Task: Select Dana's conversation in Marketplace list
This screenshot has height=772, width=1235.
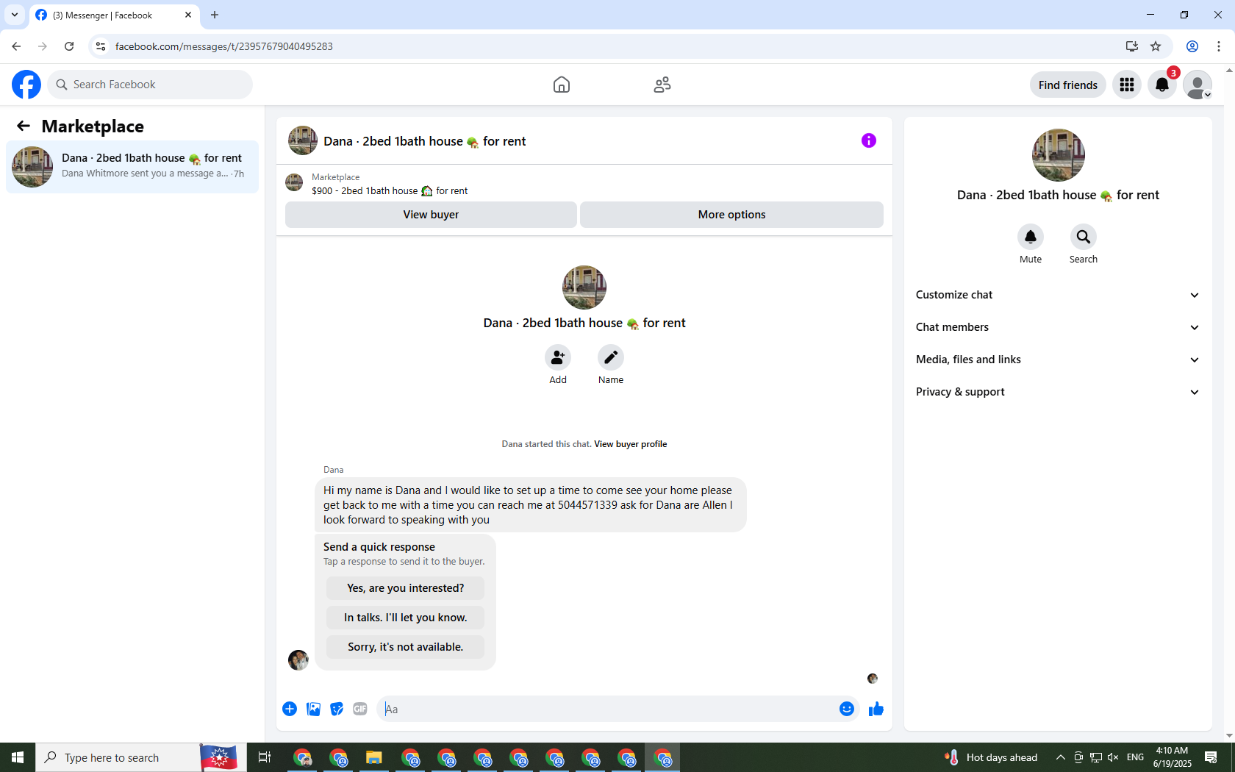Action: [x=132, y=167]
